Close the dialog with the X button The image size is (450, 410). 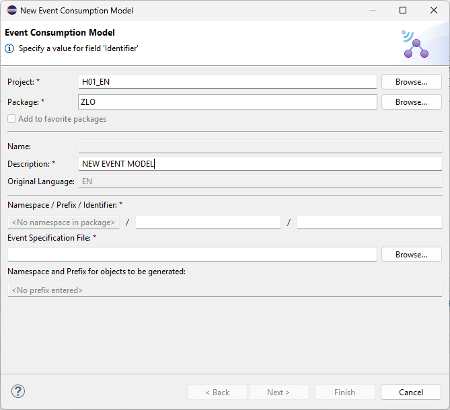(434, 11)
